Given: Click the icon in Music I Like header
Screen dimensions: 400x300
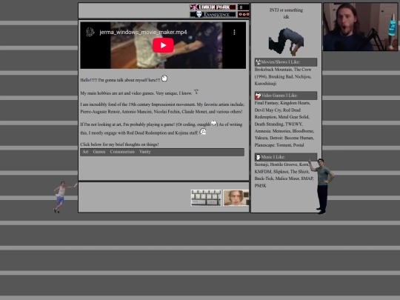Looking at the screenshot, I should pos(258,157).
